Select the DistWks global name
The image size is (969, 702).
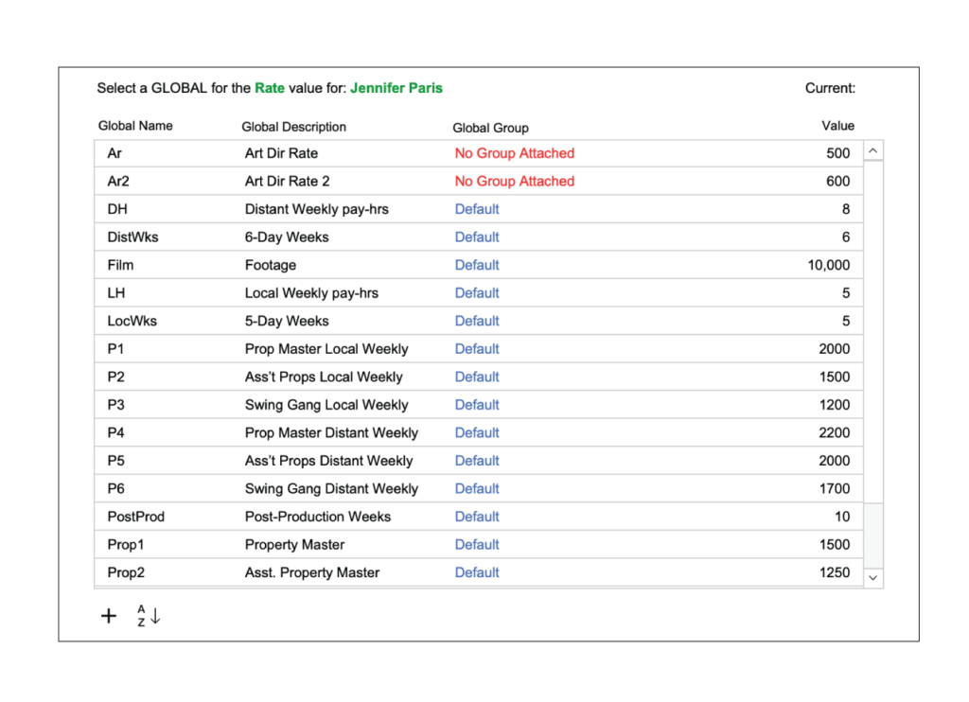(132, 237)
